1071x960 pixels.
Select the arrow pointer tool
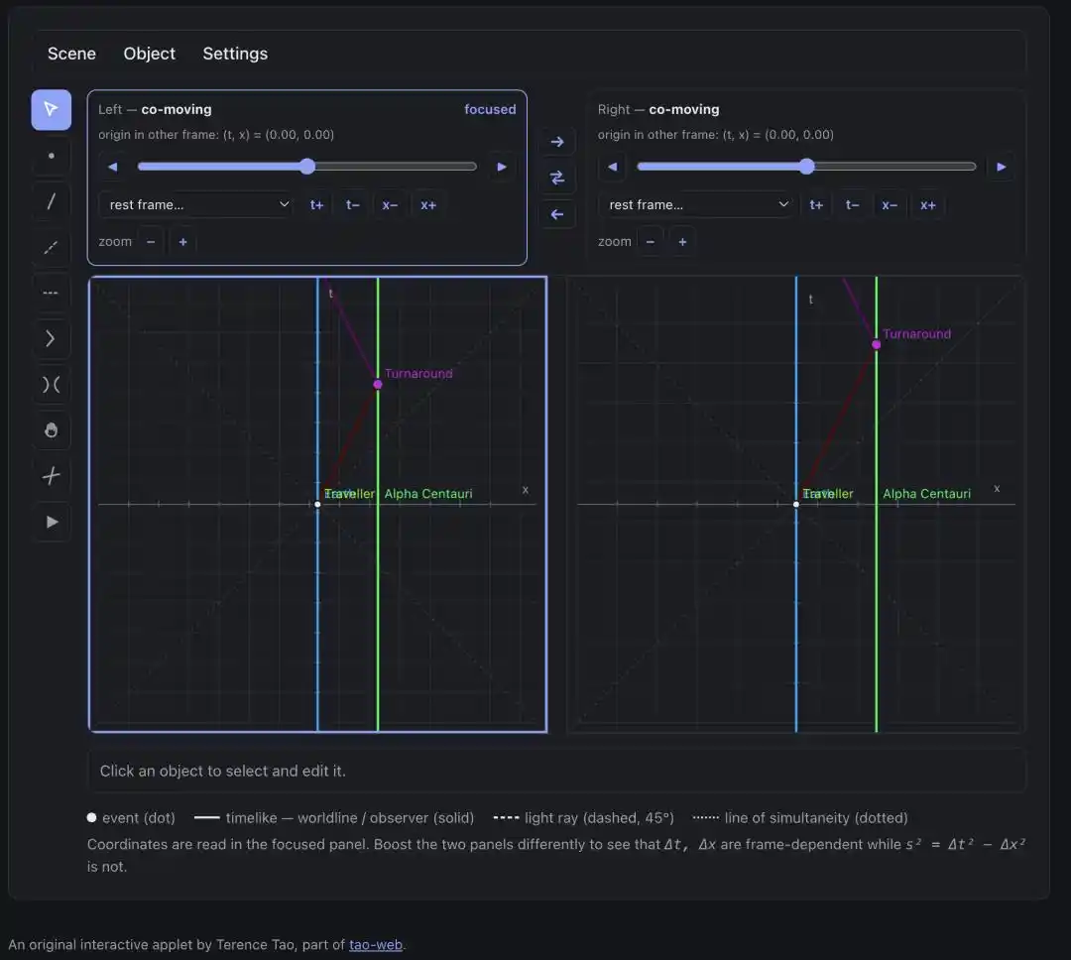pyautogui.click(x=52, y=109)
